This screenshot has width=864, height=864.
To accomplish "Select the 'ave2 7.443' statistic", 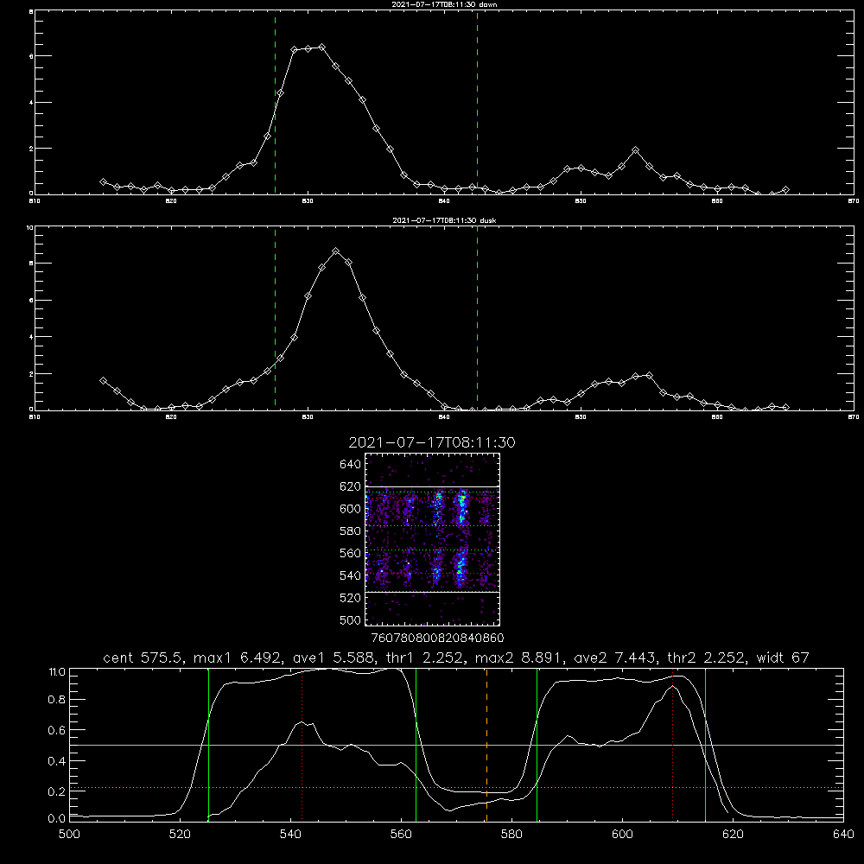I will tap(615, 658).
